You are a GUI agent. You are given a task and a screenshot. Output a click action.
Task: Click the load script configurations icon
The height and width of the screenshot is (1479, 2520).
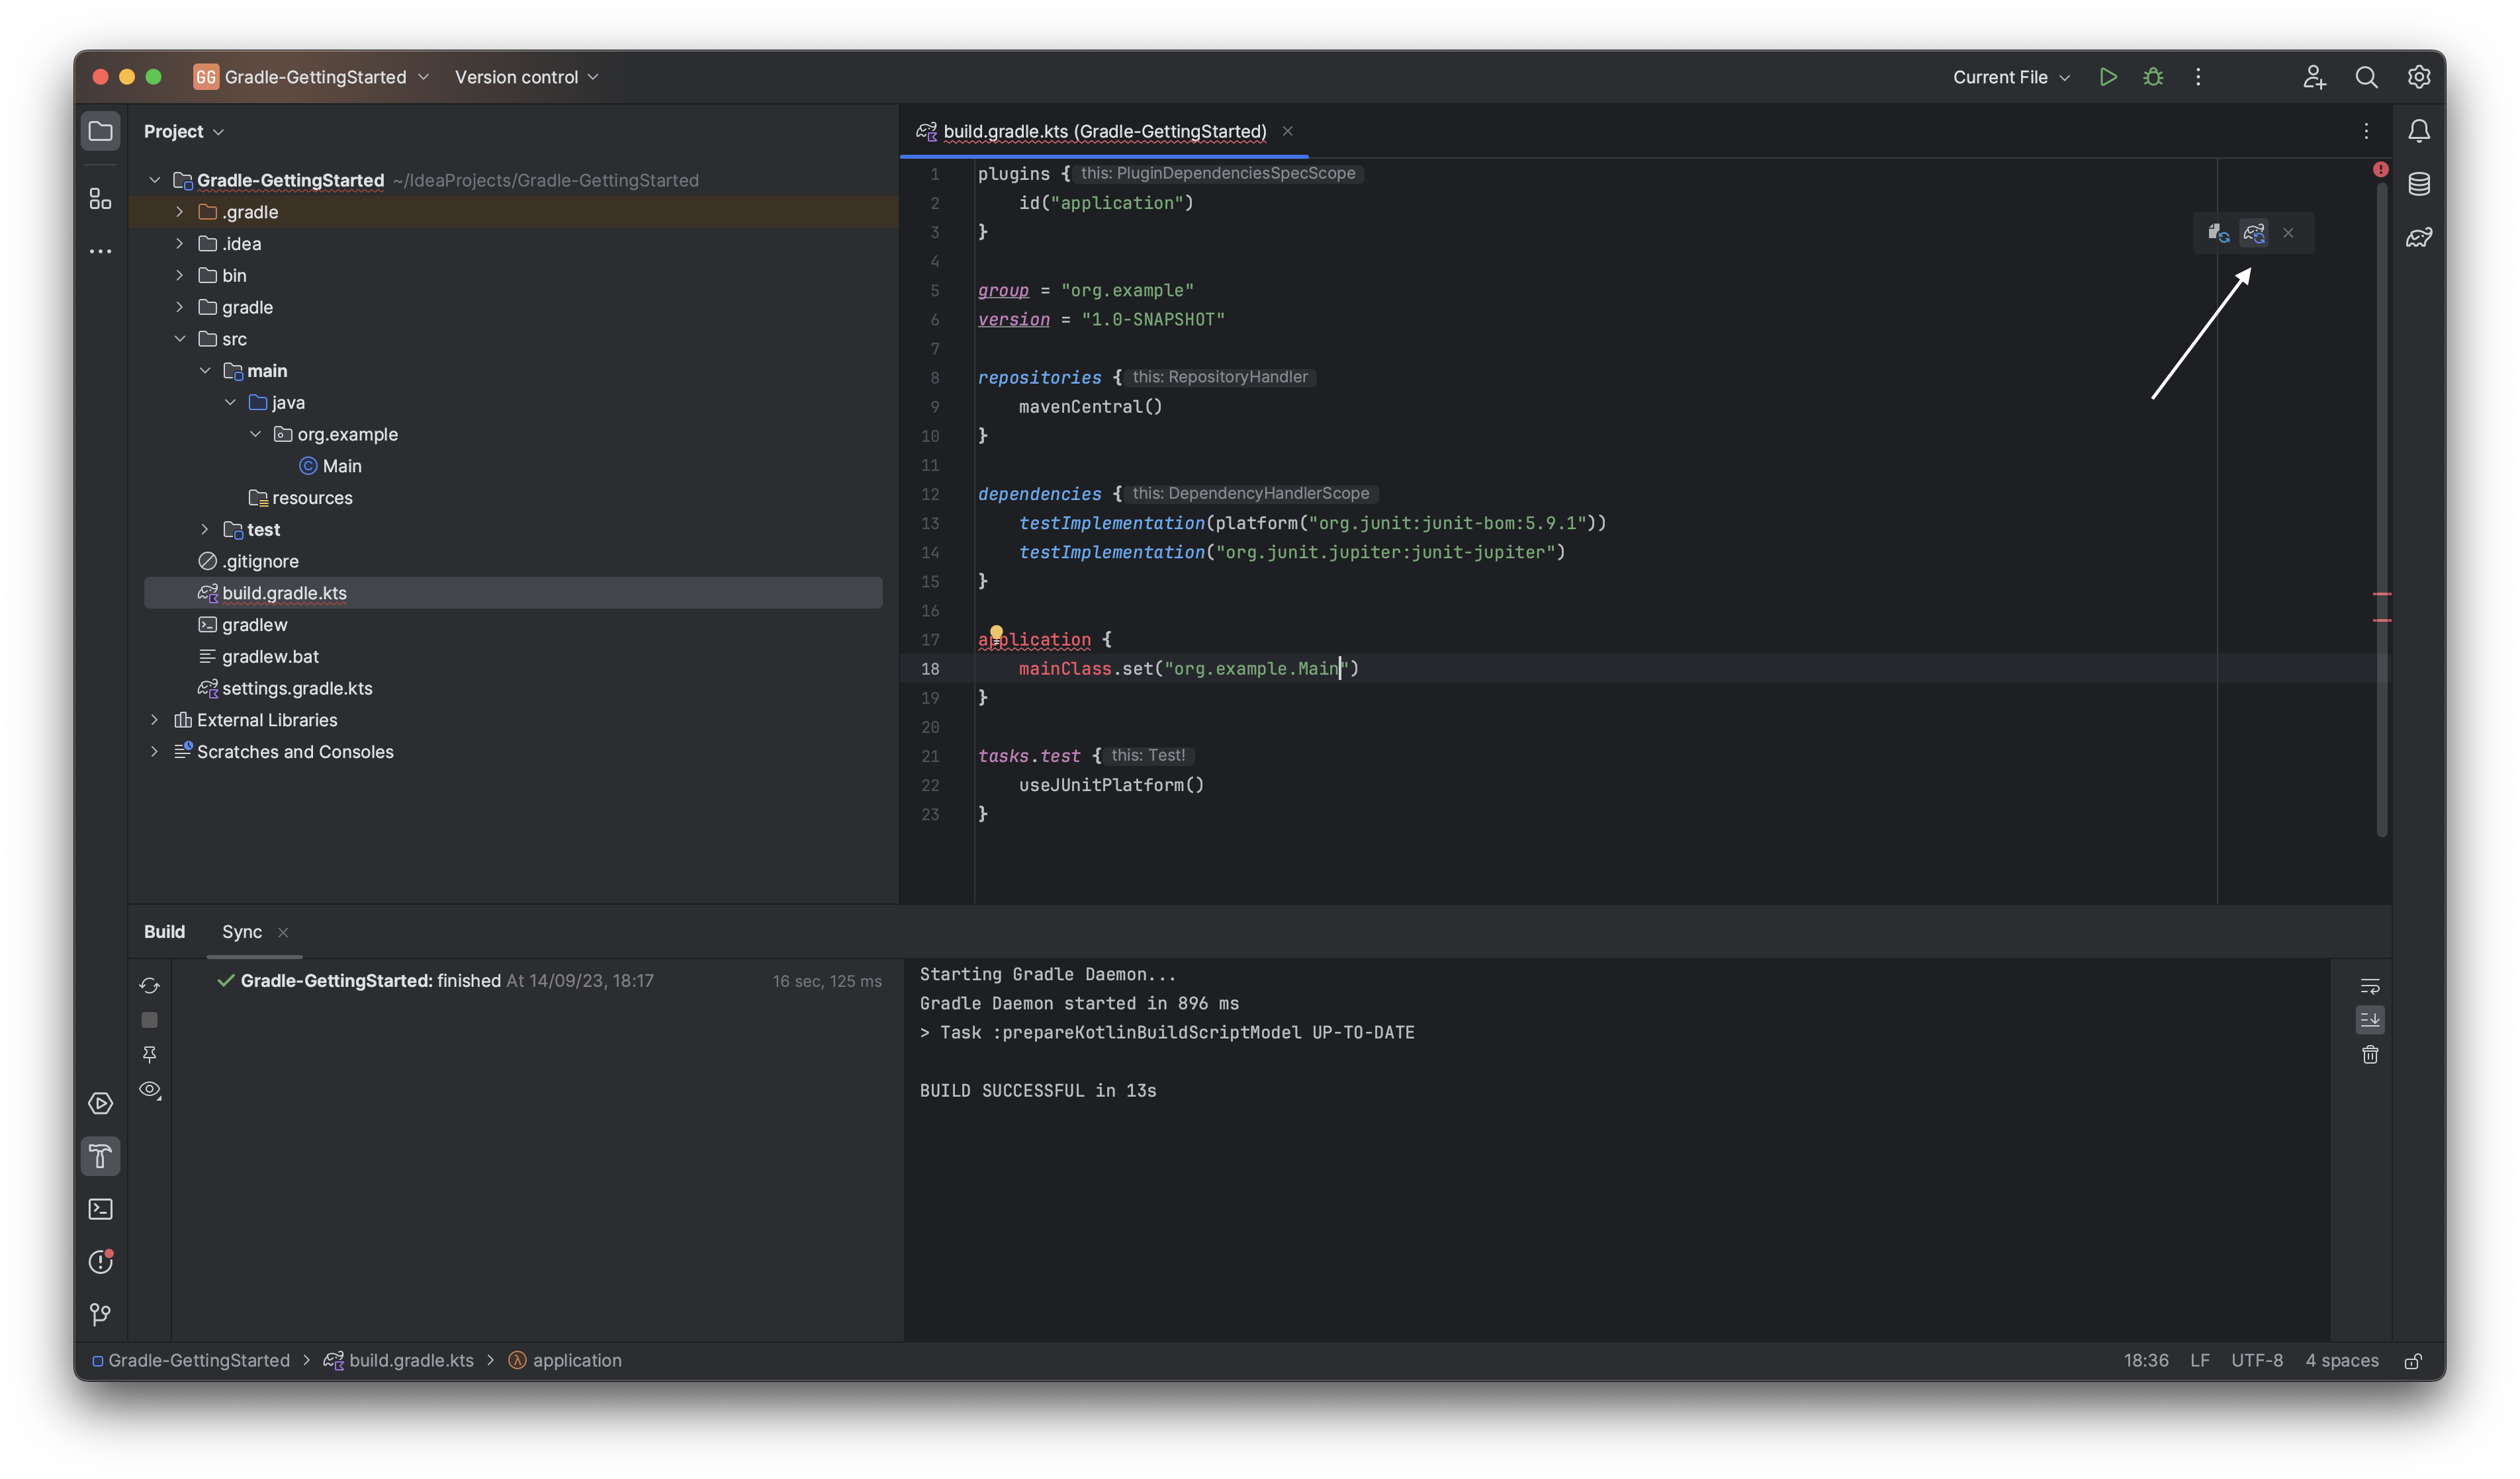click(2218, 233)
